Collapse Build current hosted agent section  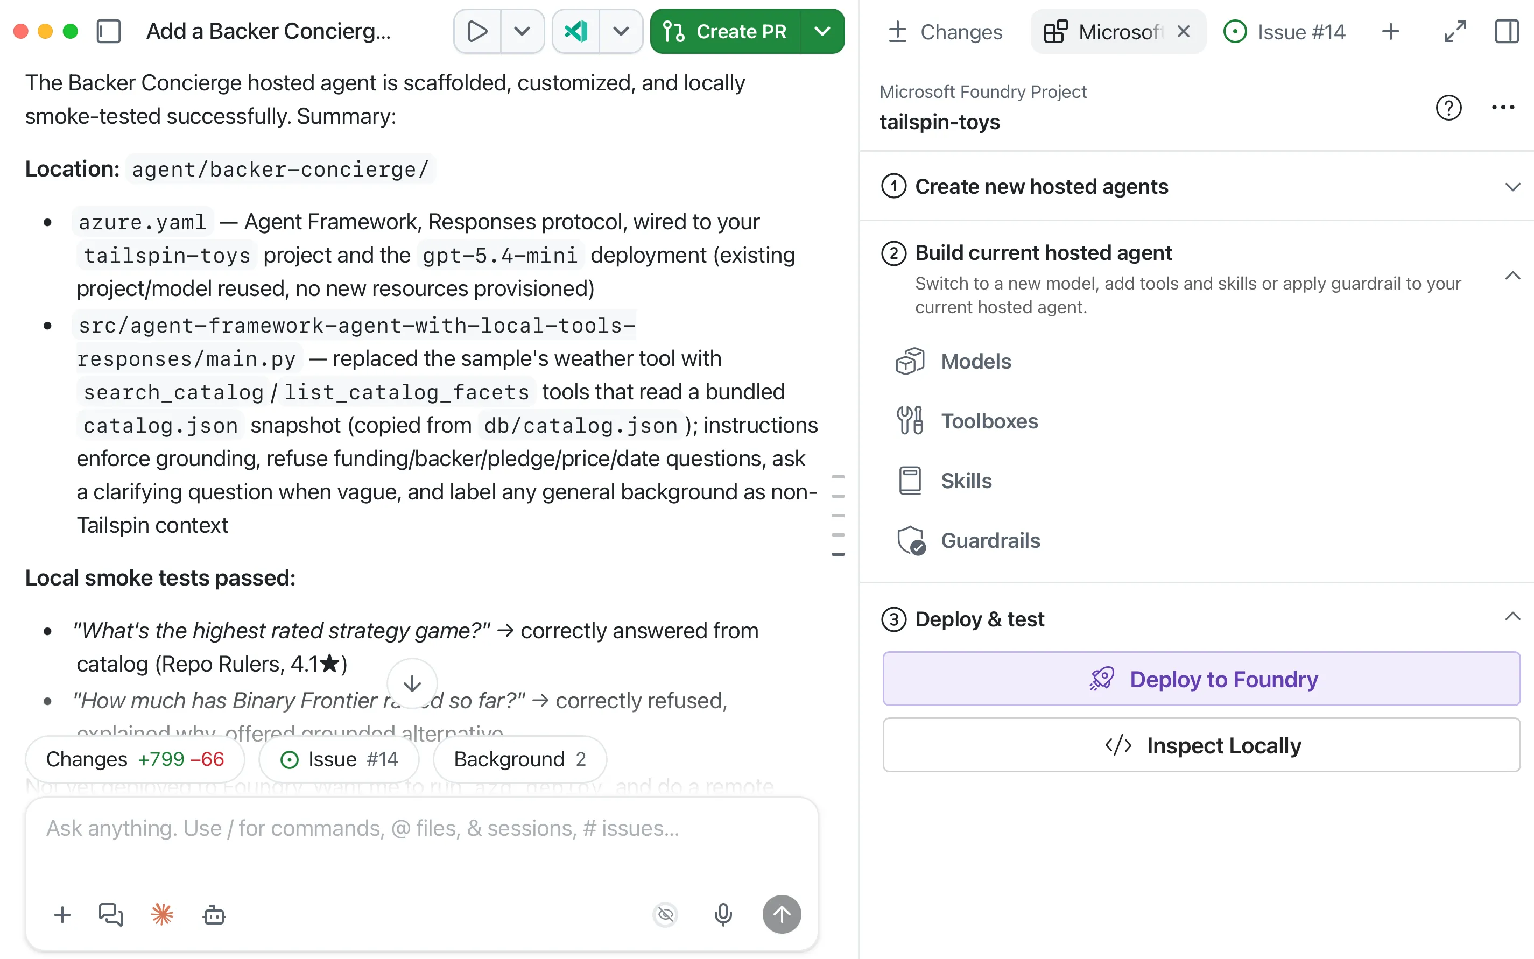coord(1512,276)
